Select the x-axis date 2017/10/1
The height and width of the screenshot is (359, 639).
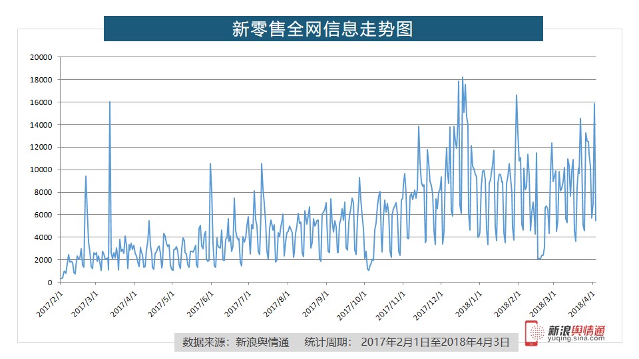pos(351,305)
